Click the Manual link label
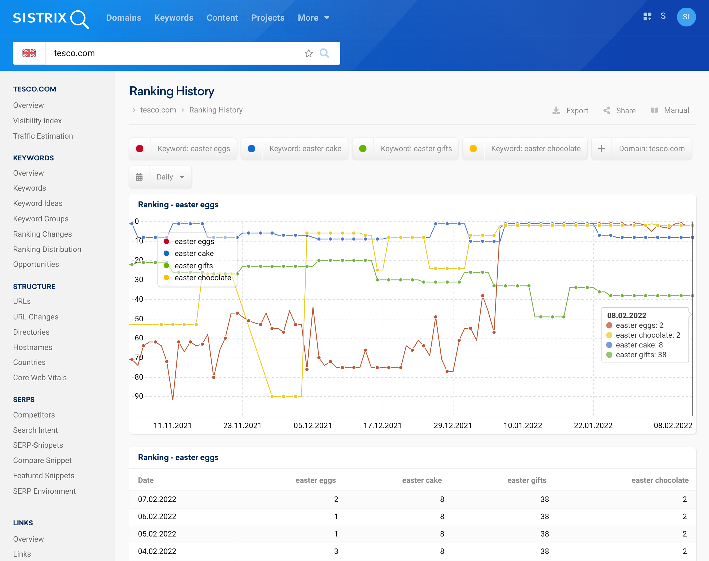709x561 pixels. (677, 110)
